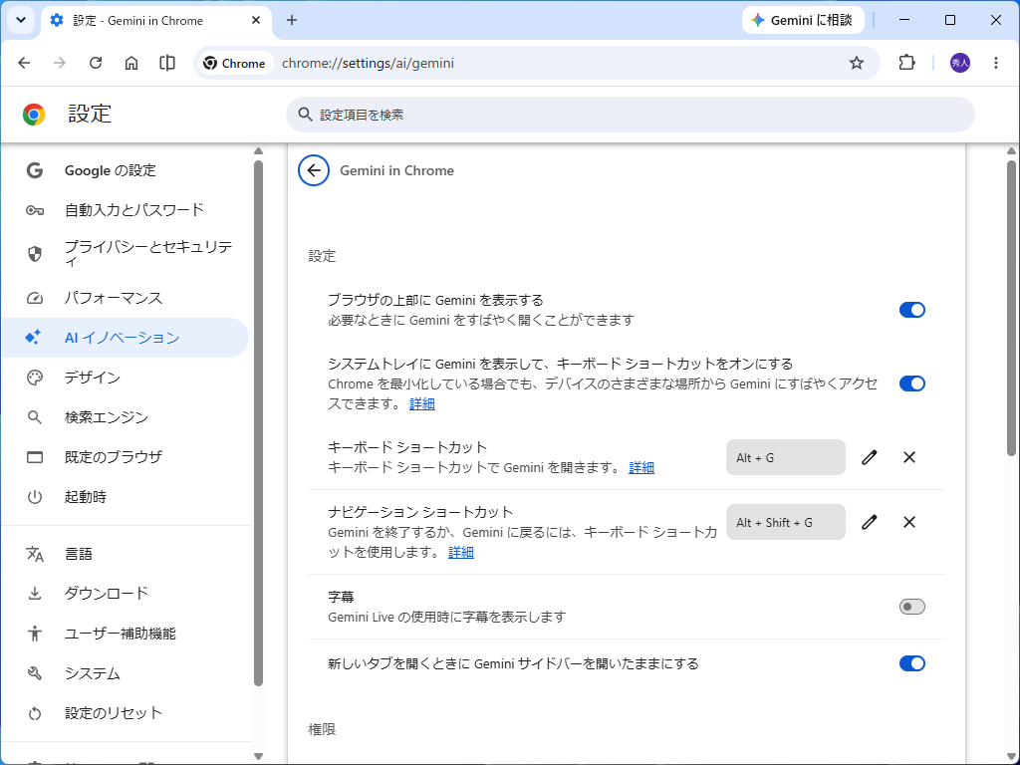1020x765 pixels.
Task: Click the Alt + Shift + G shortcut field
Action: tap(786, 522)
